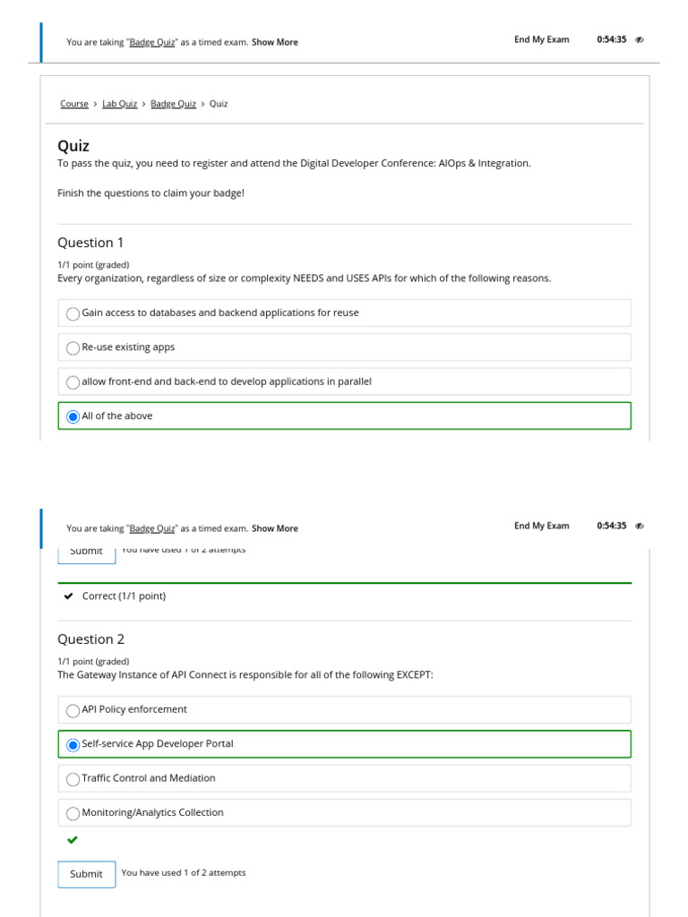Select "Gain access to databases and backend applications" option
688x917 pixels.
point(73,313)
